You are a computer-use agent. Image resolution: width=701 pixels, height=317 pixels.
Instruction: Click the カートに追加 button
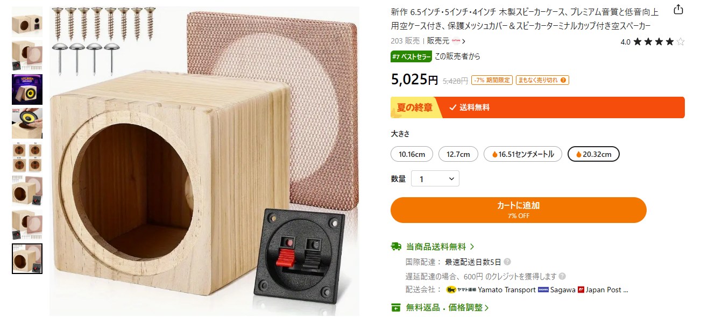coord(519,210)
